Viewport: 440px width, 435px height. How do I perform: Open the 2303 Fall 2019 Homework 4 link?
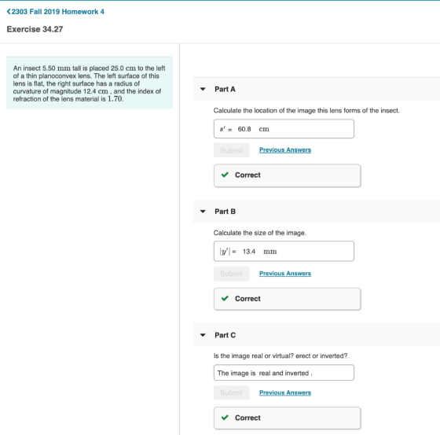58,12
